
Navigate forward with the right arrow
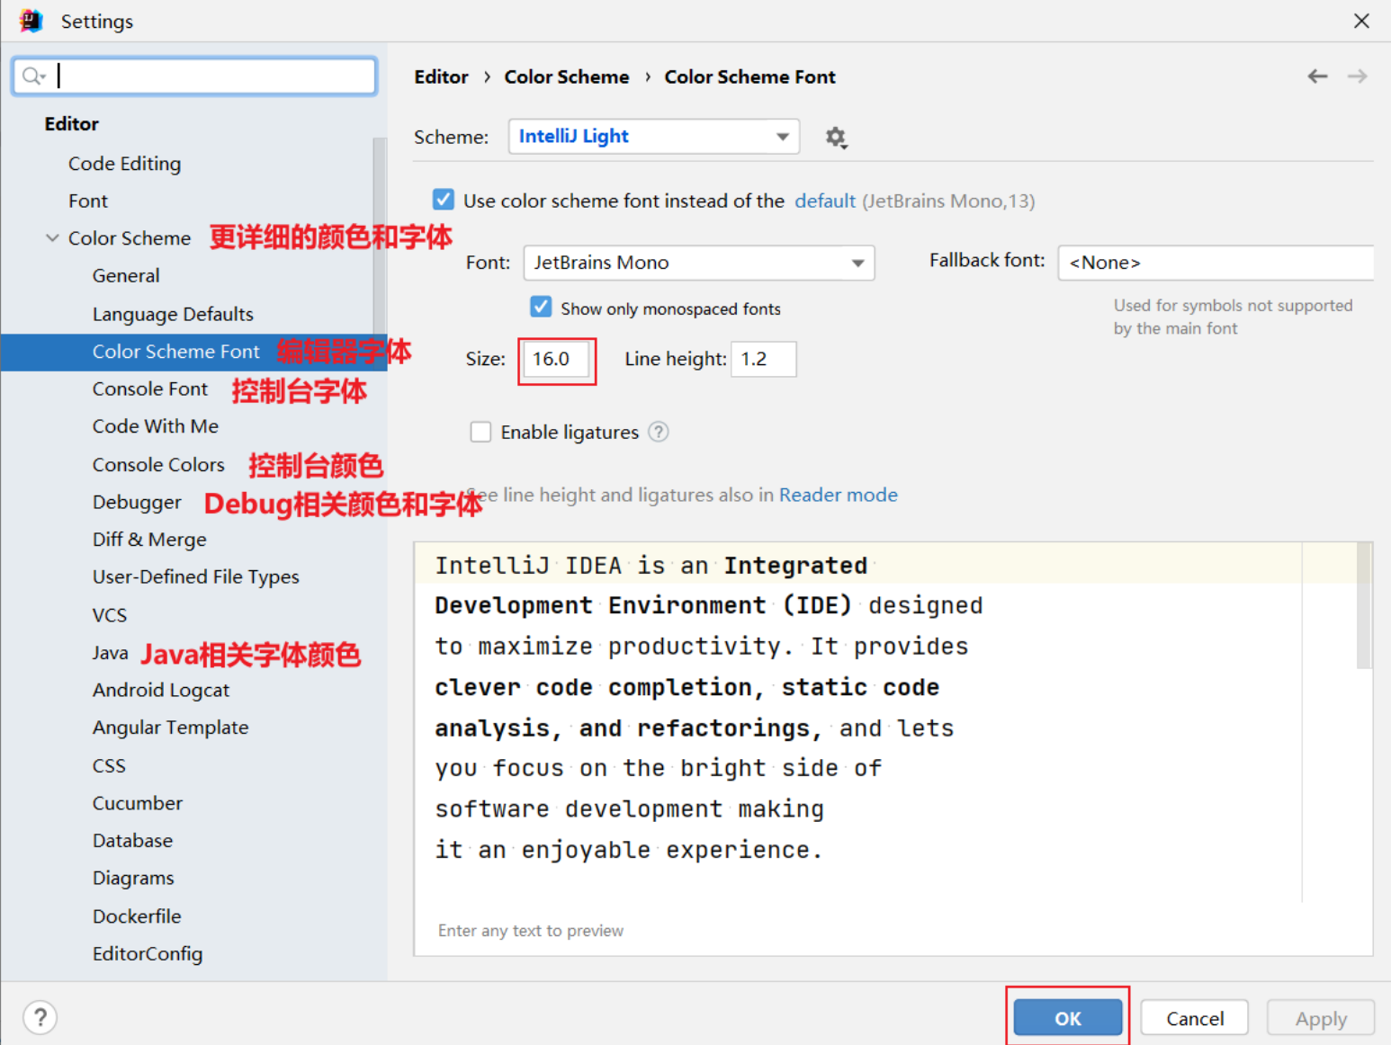[x=1357, y=76]
